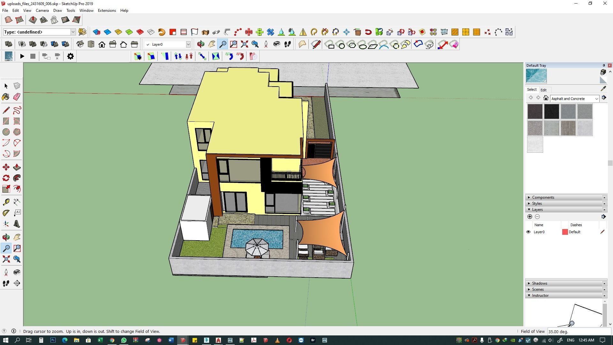This screenshot has height=345, width=613.
Task: Open Asphalt and Concrete materials dropdown
Action: coord(596,99)
